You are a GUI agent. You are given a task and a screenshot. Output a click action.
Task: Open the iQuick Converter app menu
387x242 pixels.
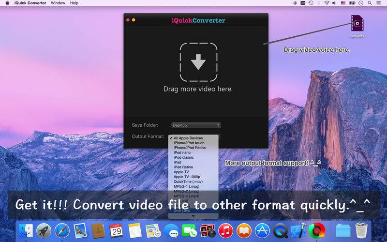click(30, 3)
